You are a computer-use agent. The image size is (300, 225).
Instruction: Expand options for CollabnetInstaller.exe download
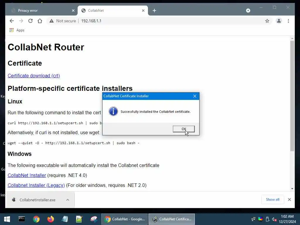pos(68,200)
